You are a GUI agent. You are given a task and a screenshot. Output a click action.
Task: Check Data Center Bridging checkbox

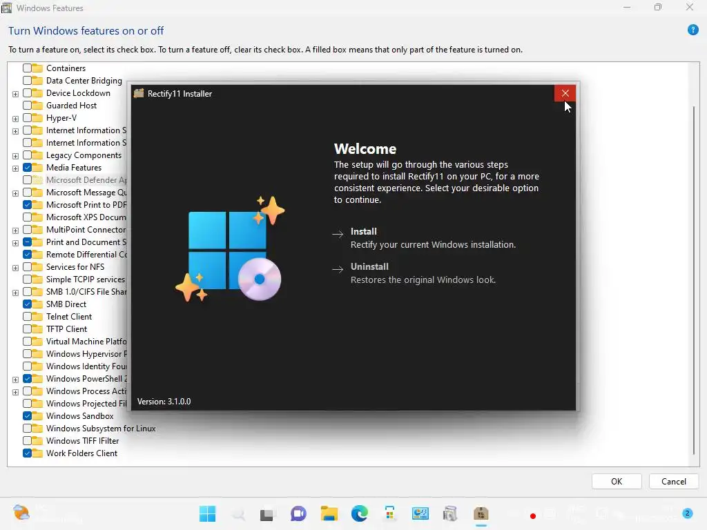[27, 81]
